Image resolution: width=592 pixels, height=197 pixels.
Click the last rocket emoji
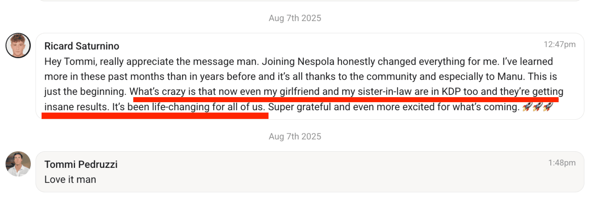point(548,107)
